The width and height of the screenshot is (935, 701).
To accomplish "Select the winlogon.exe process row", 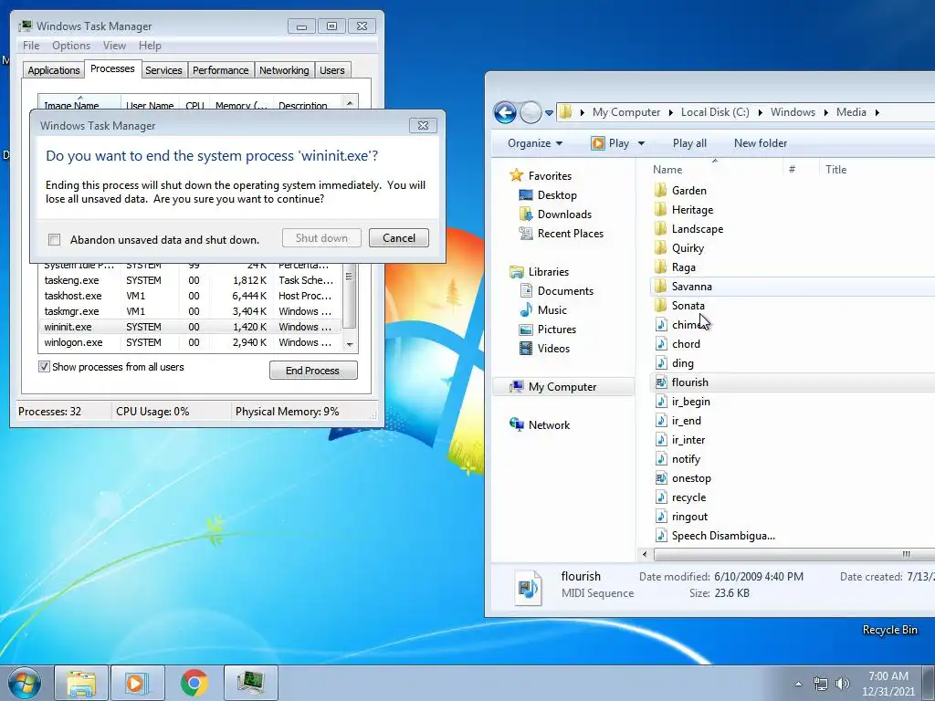I will pyautogui.click(x=190, y=342).
